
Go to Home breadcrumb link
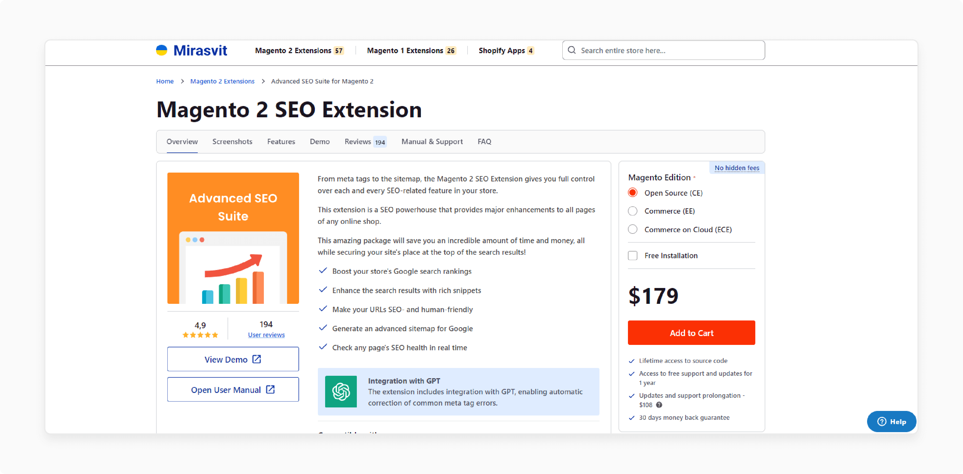click(x=165, y=81)
